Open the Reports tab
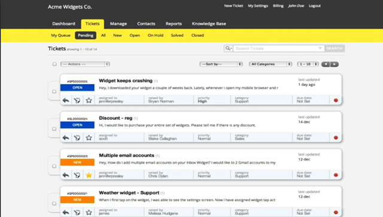Screen dimensions: 383x217 pos(174,24)
